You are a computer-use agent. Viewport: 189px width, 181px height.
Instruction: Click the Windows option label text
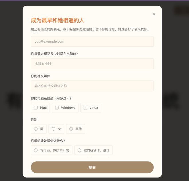[68, 108]
